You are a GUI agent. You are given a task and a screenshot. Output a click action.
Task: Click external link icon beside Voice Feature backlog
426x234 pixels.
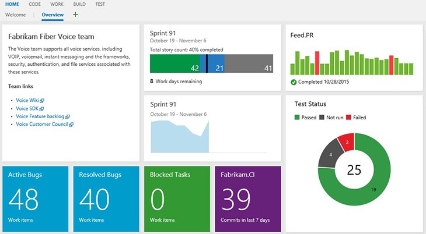68,116
